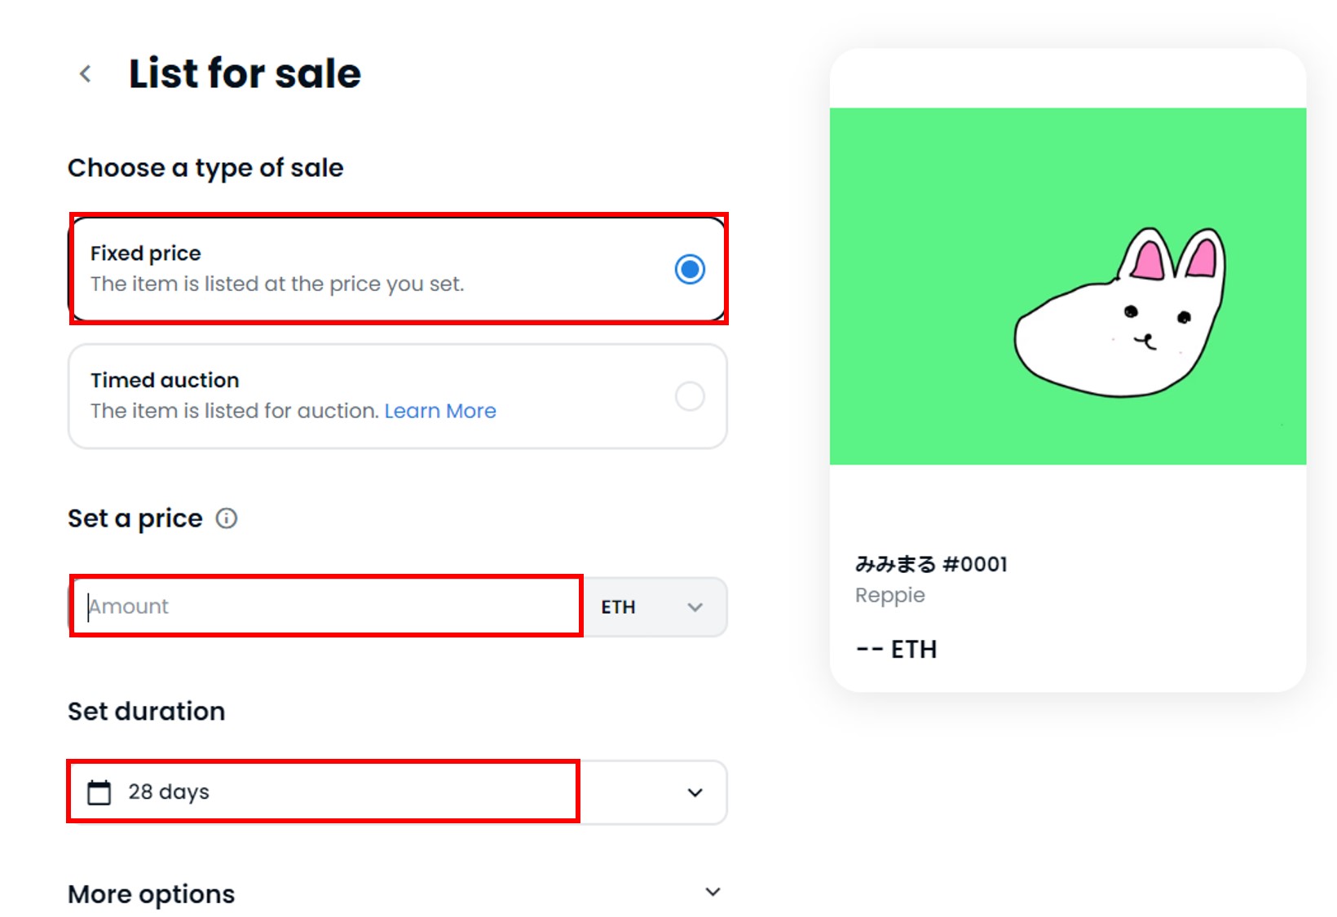Click the back arrow beside List for sale
Viewport: 1337px width, 917px height.
tap(85, 73)
